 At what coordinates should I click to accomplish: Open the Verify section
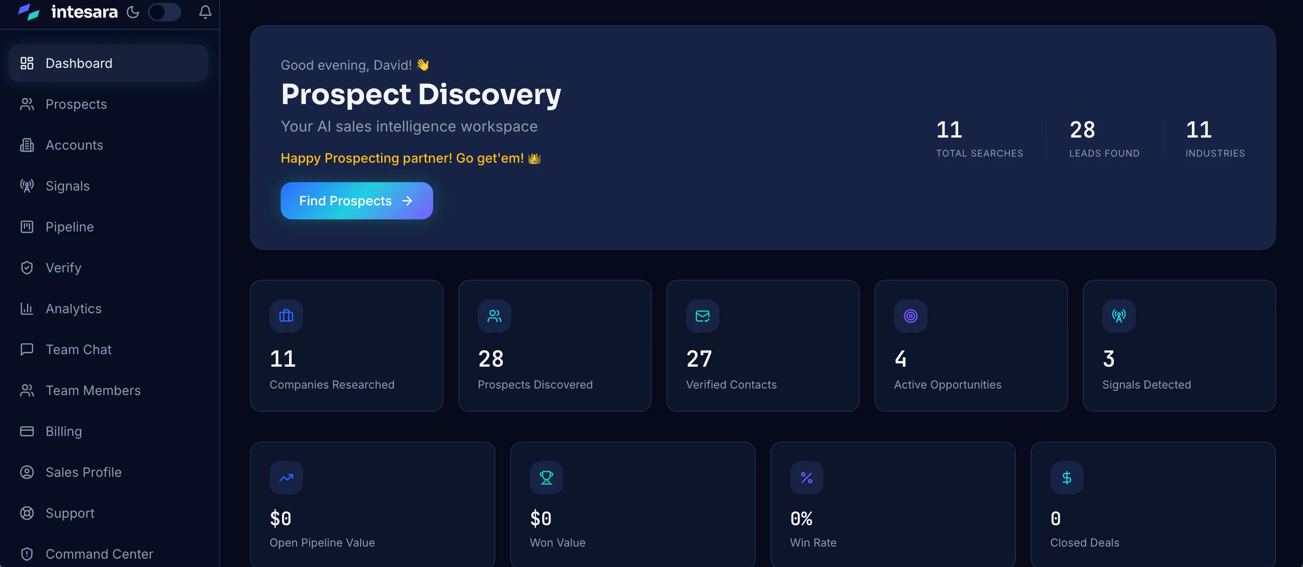[x=108, y=268]
